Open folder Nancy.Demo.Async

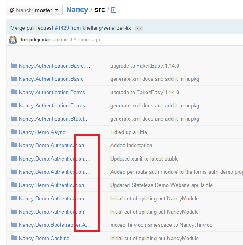pyautogui.click(x=42, y=132)
